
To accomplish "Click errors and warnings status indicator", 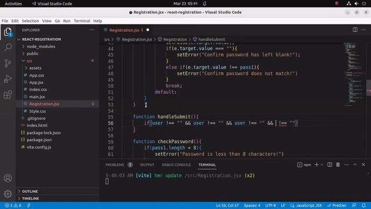I will [x=13, y=206].
